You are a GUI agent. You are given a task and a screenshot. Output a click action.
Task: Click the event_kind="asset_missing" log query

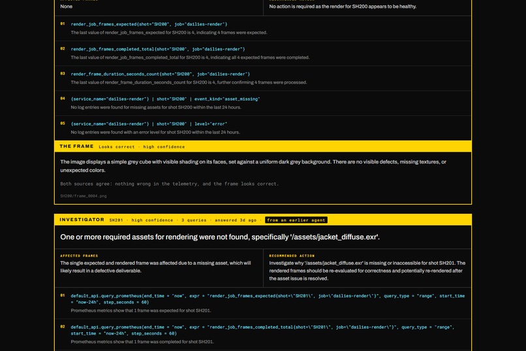coord(165,99)
